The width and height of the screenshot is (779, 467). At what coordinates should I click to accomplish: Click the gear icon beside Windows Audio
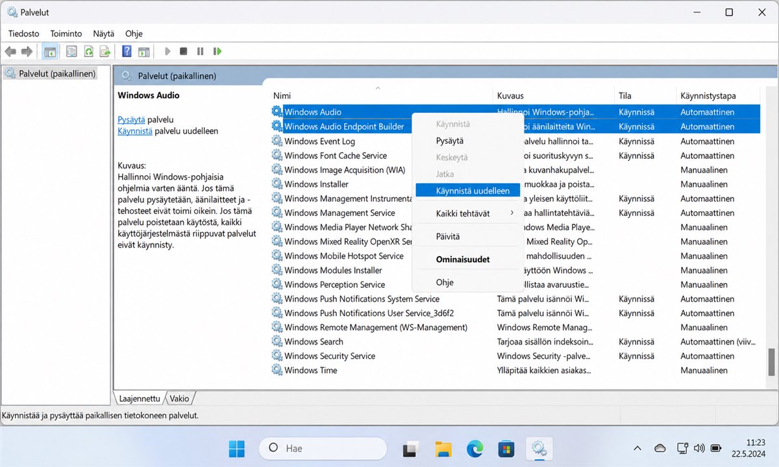[x=277, y=112]
